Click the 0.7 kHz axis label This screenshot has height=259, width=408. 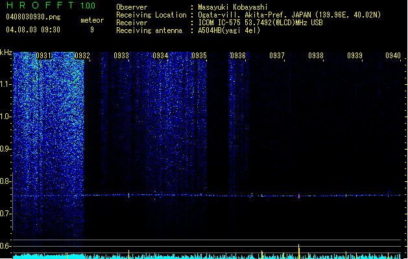(x=5, y=214)
